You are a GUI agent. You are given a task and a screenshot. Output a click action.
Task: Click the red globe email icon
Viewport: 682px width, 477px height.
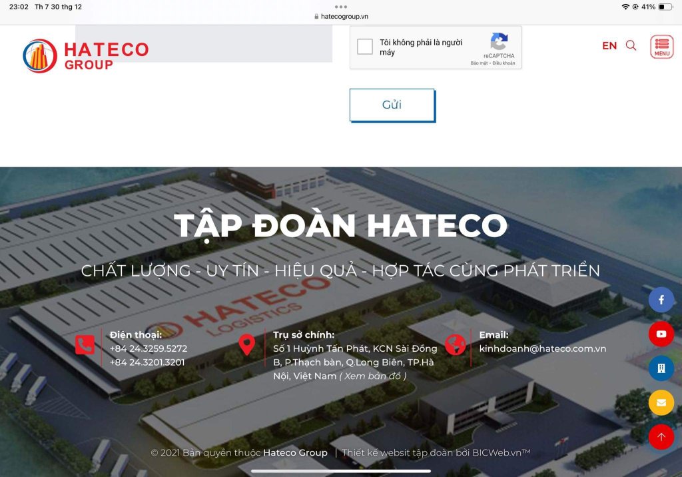click(455, 344)
